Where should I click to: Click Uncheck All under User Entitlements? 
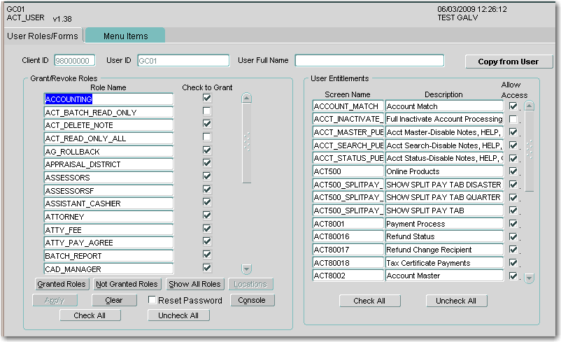(x=456, y=301)
